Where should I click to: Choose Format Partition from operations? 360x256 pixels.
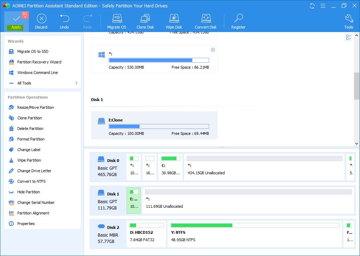pos(31,139)
